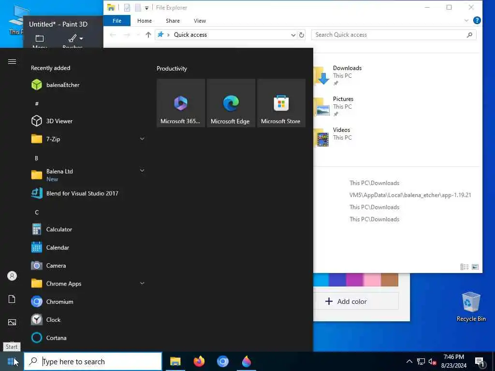The image size is (495, 371).
Task: Open Documents from Start sidebar
Action: [12, 299]
